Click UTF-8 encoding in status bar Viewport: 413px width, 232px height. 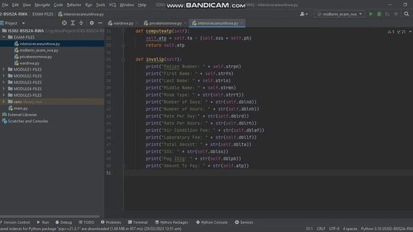(x=334, y=229)
